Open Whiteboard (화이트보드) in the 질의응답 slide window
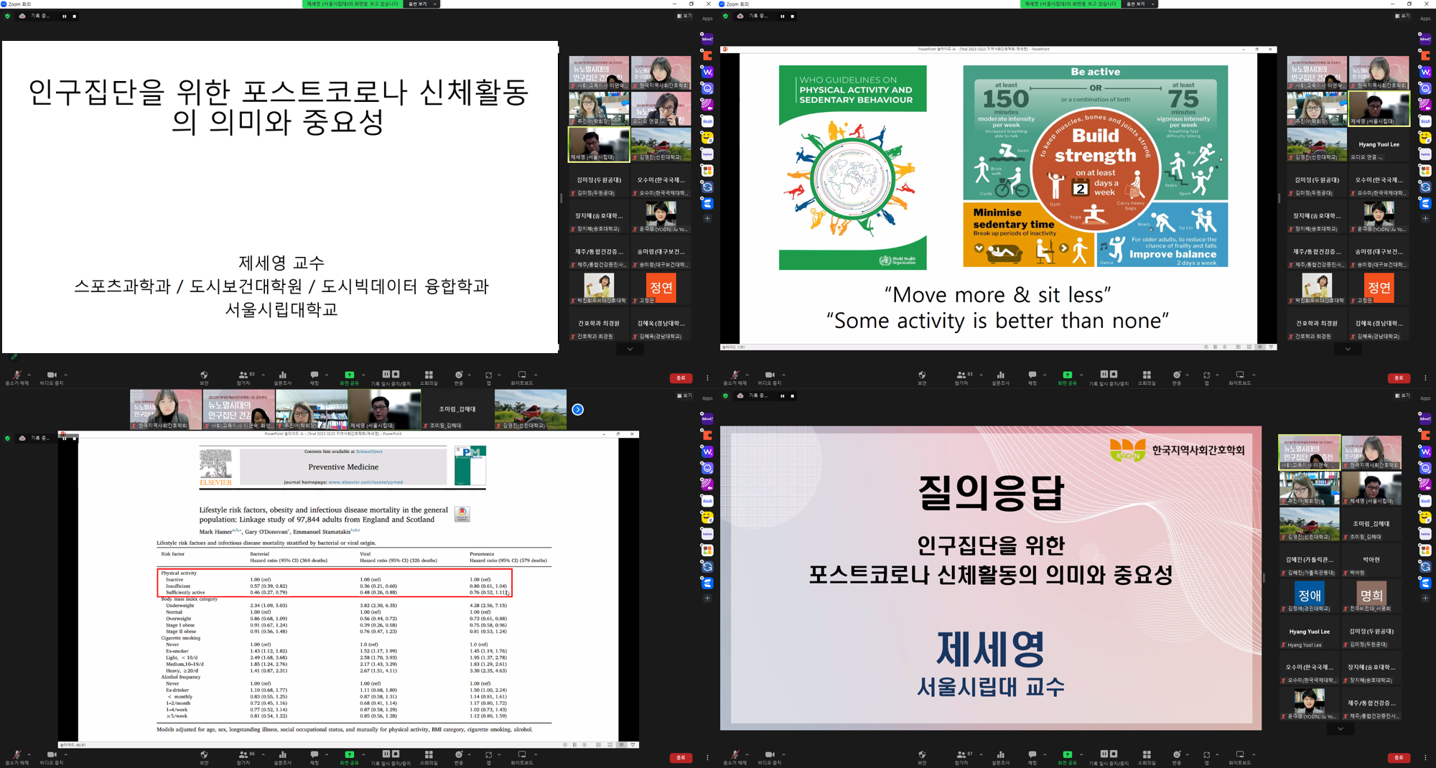The height and width of the screenshot is (768, 1436). pyautogui.click(x=1239, y=757)
